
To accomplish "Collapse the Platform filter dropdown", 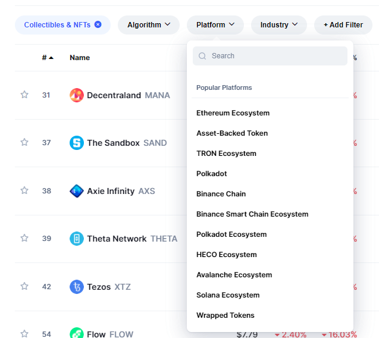I will 215,25.
